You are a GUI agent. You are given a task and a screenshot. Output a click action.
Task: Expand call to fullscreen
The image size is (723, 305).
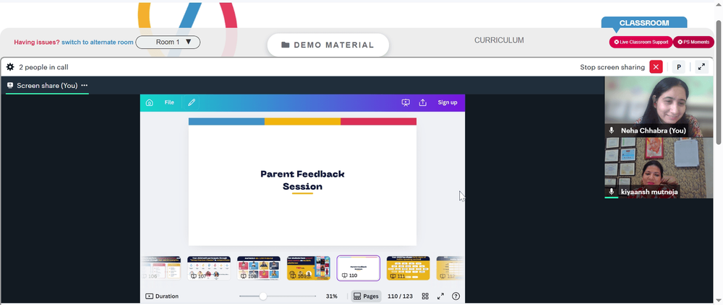[x=701, y=67]
